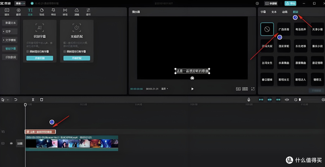
Task: Click the 开始朗读 button in right panel
Action: (316, 90)
